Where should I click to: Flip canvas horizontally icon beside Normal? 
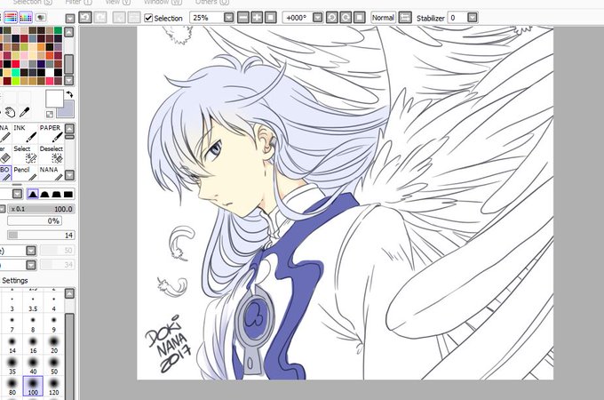(405, 18)
